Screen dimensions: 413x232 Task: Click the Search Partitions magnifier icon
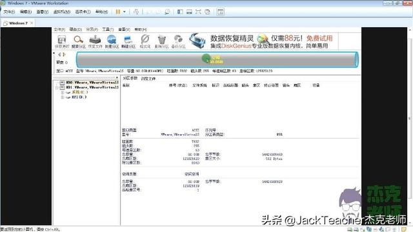pyautogui.click(x=79, y=41)
